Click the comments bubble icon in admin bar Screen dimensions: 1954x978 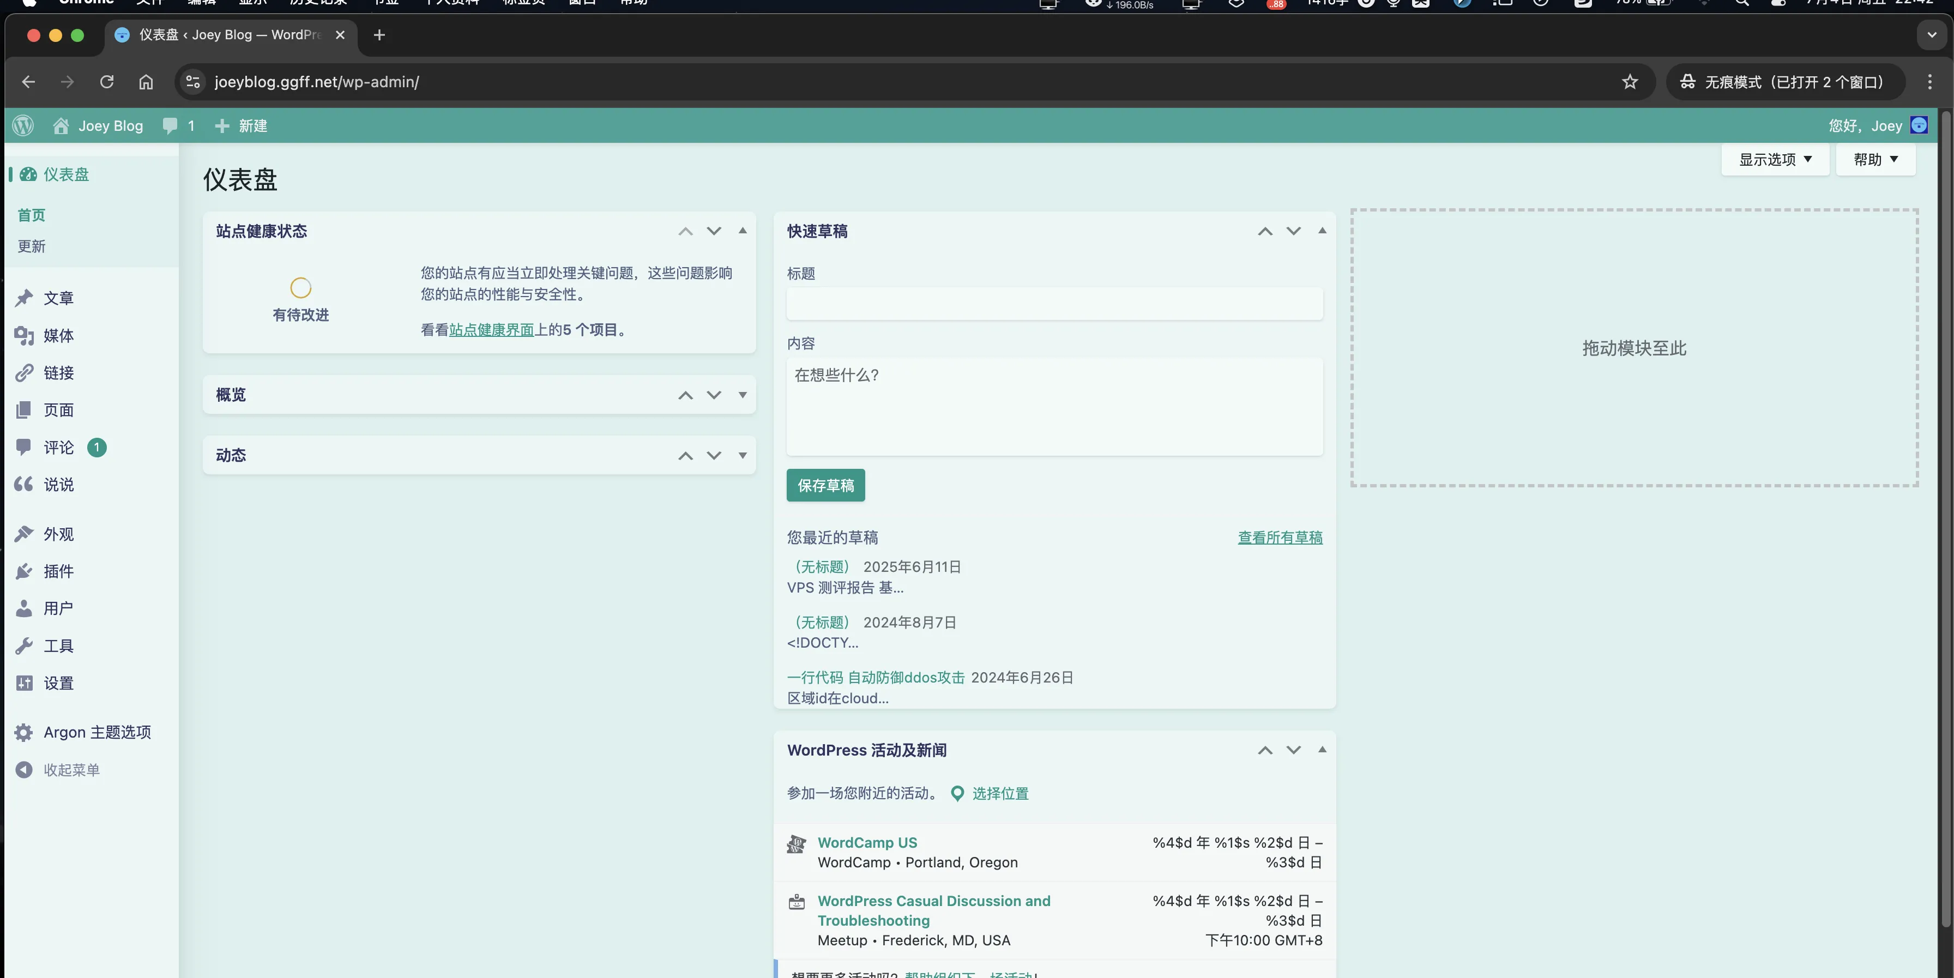170,125
